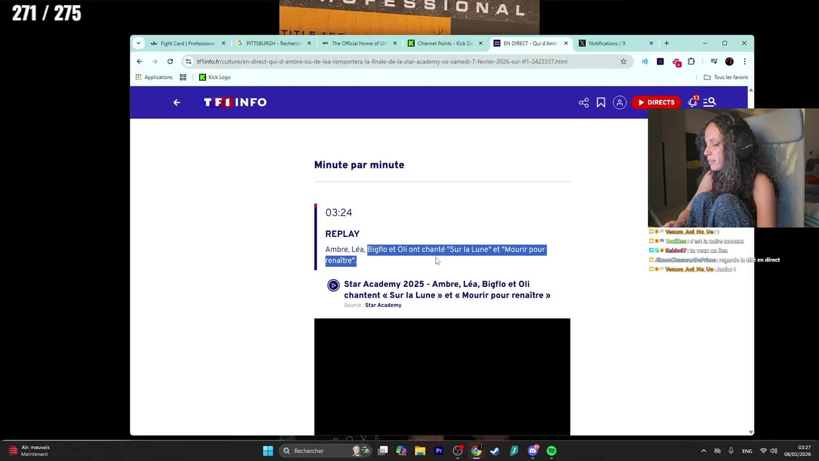Click the Star Academy source link
This screenshot has width=819, height=461.
(x=383, y=305)
